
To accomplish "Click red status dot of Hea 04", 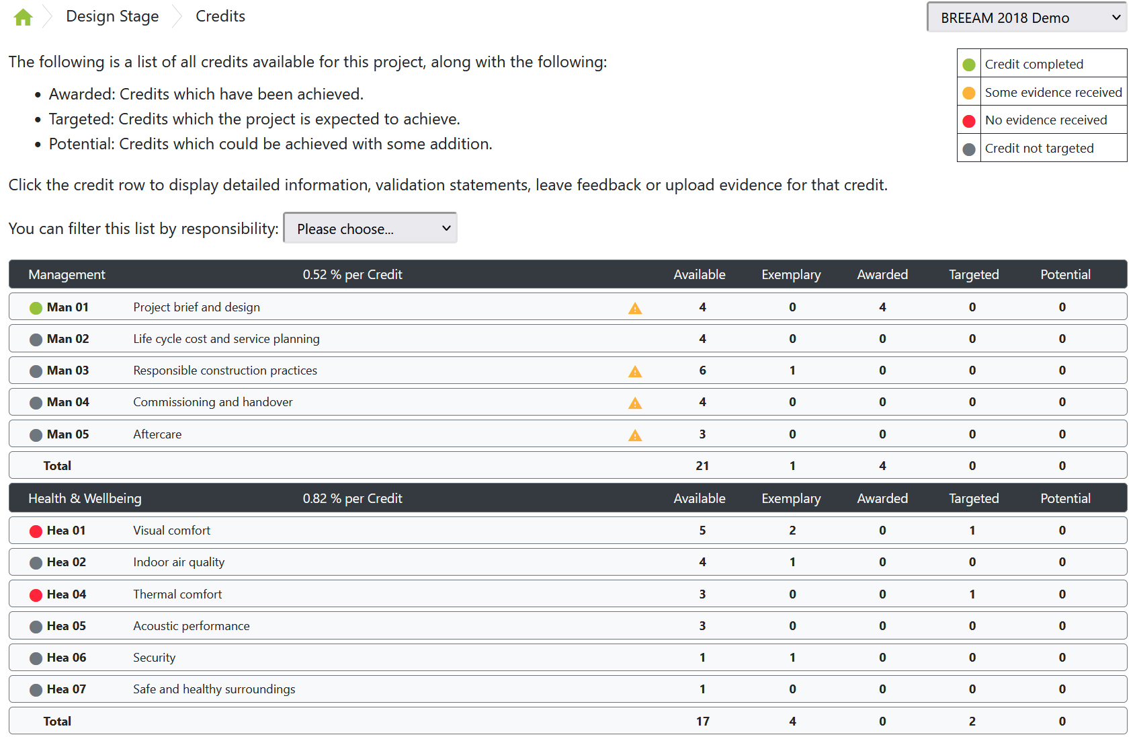I will pos(36,595).
